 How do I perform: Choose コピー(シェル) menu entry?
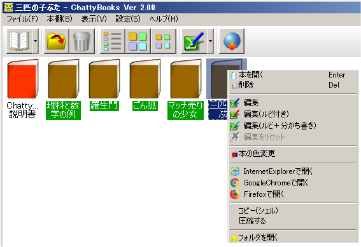tap(293, 211)
